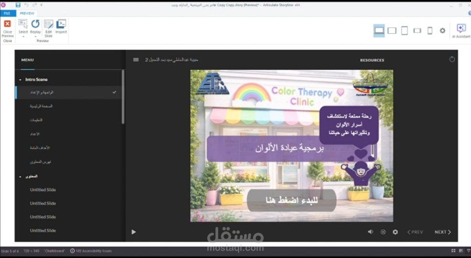
Task: Toggle the hamburger sidebar icon in the player
Action: point(136,60)
